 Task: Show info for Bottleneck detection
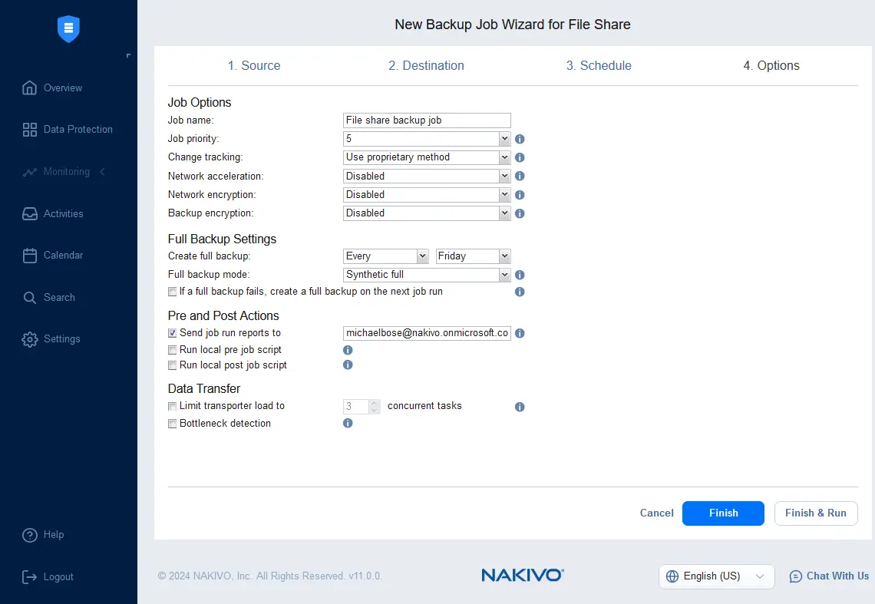[x=348, y=423]
